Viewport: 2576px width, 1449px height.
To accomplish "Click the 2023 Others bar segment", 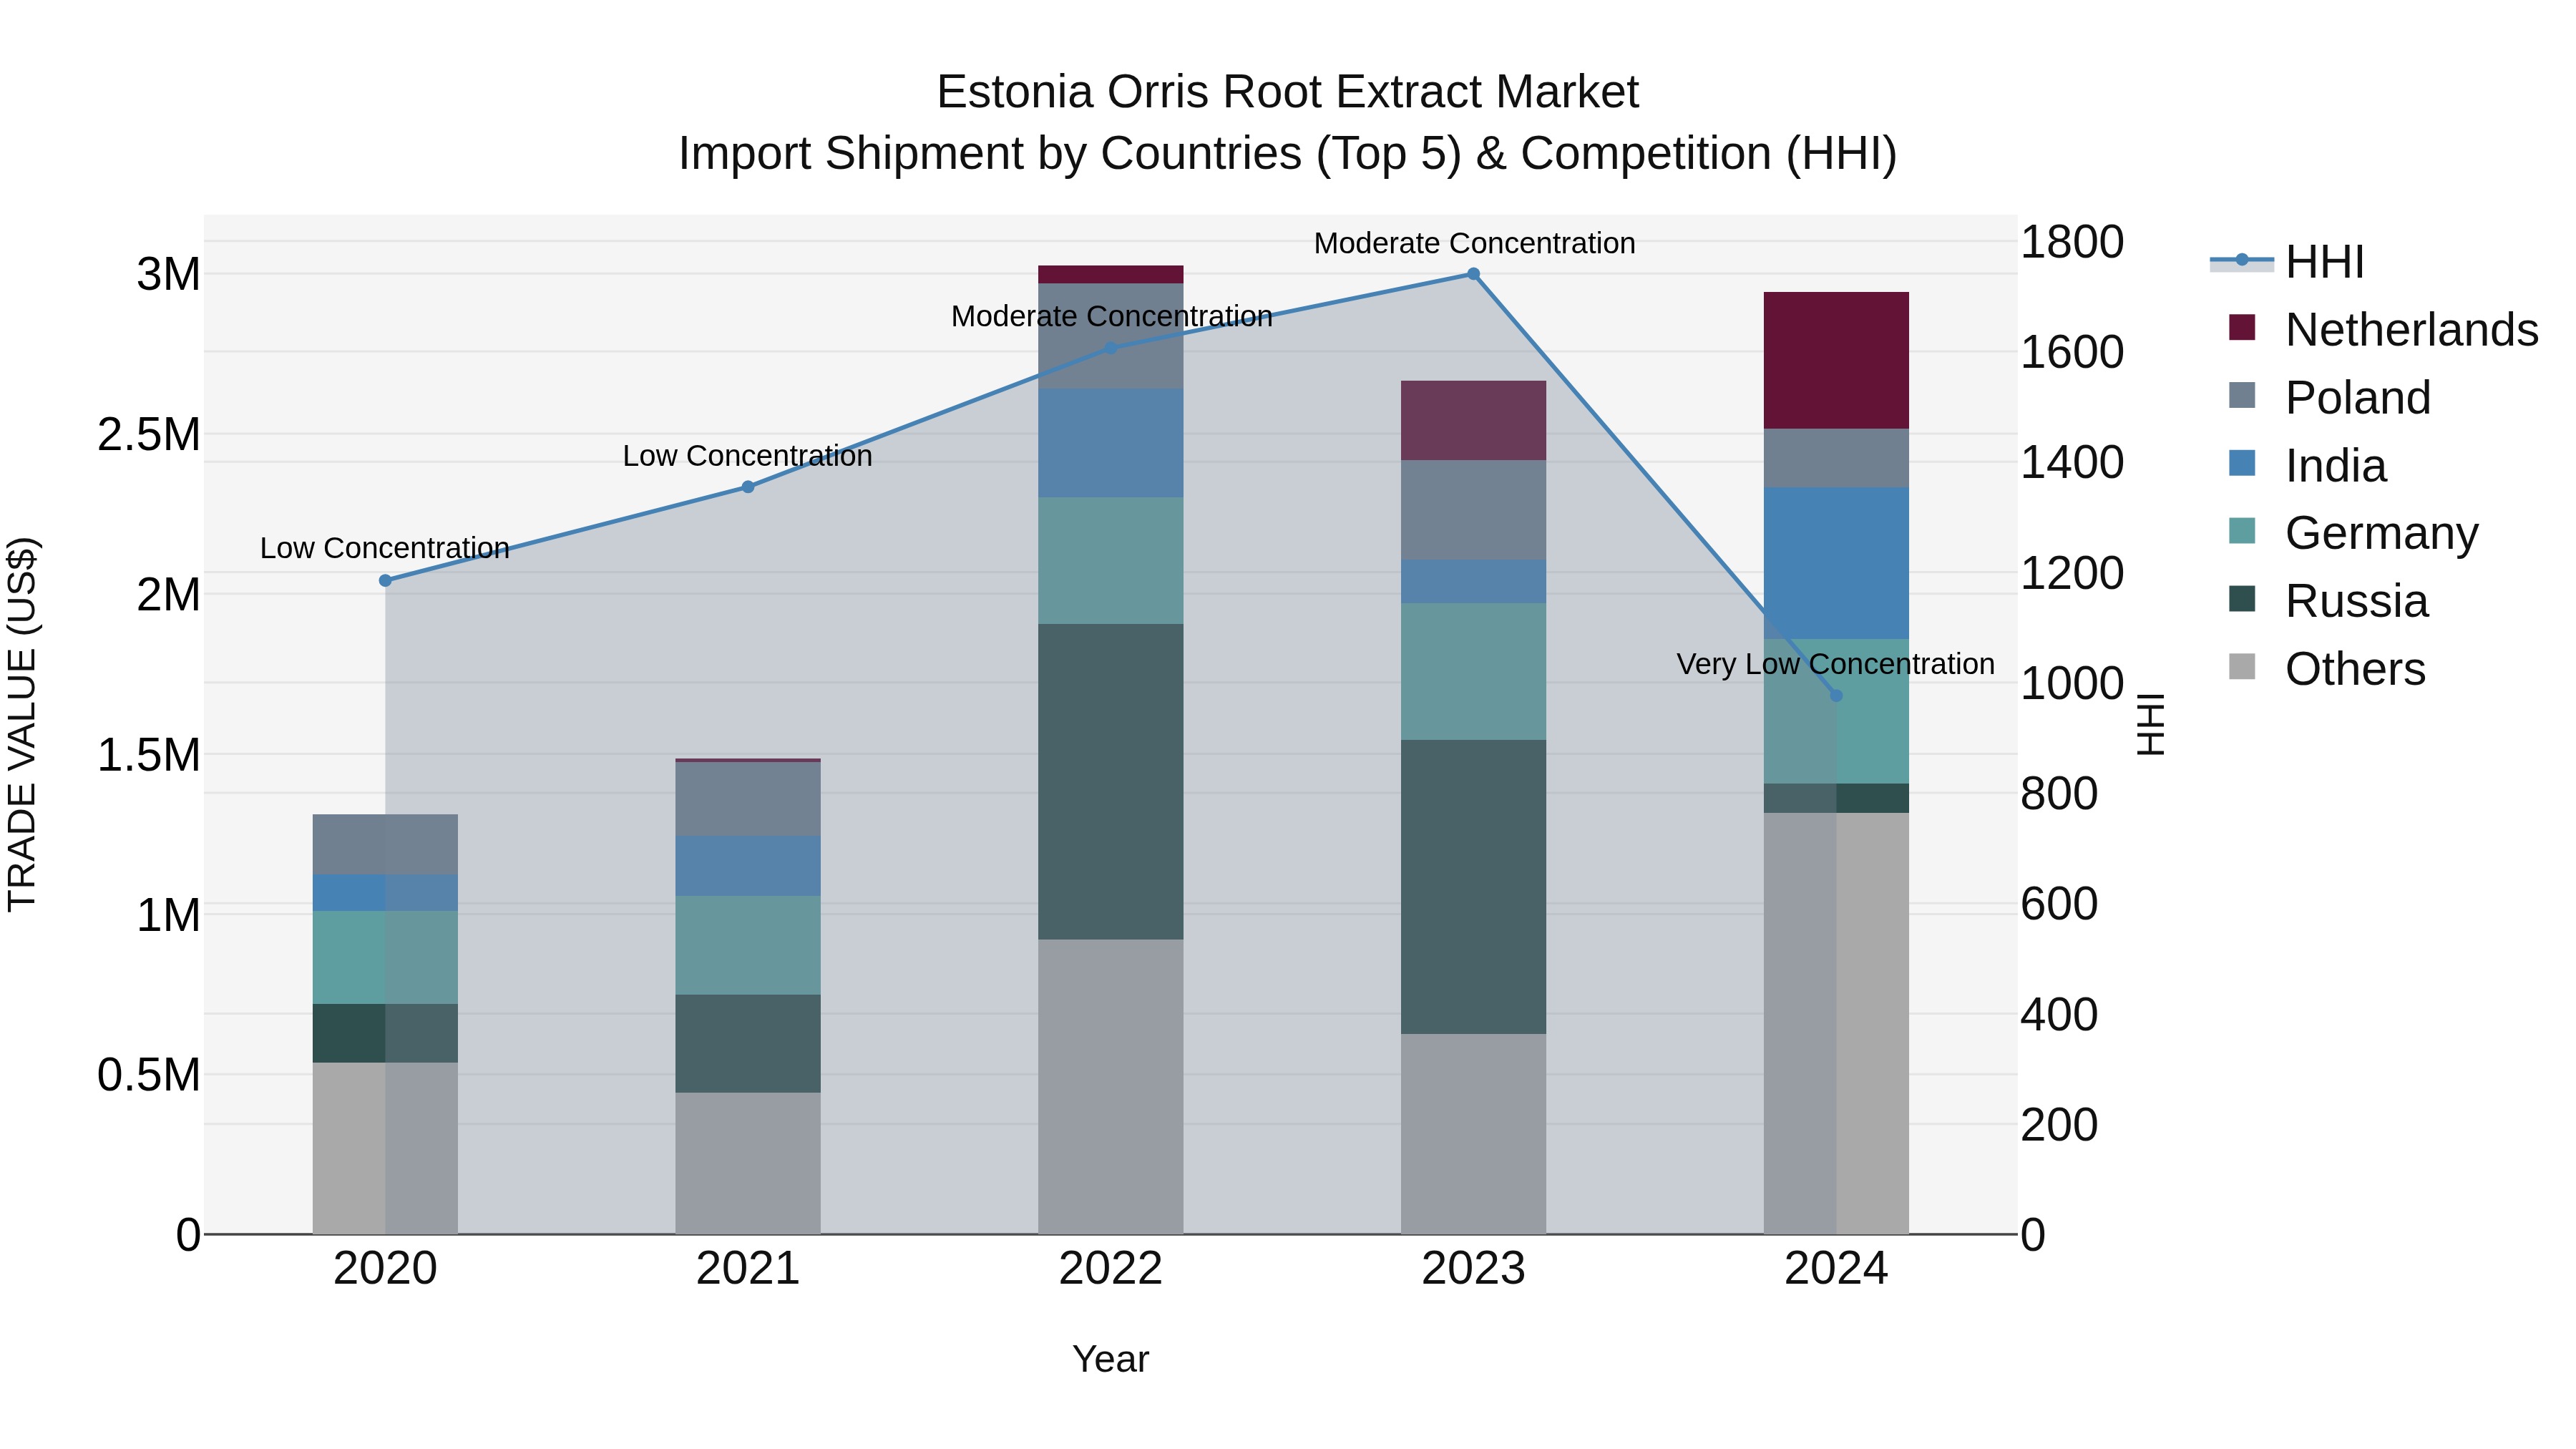I will 1473,1134.
